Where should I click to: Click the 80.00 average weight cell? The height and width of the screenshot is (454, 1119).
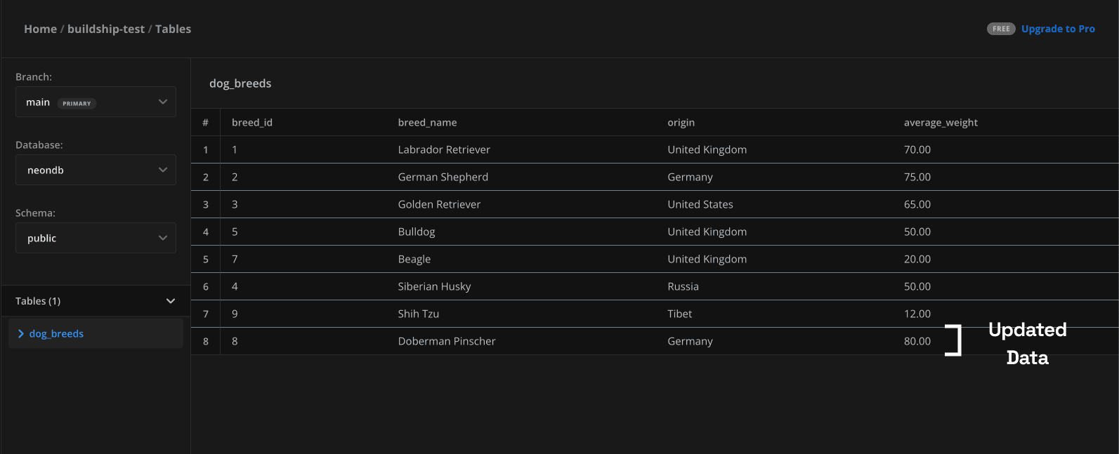[x=917, y=341]
